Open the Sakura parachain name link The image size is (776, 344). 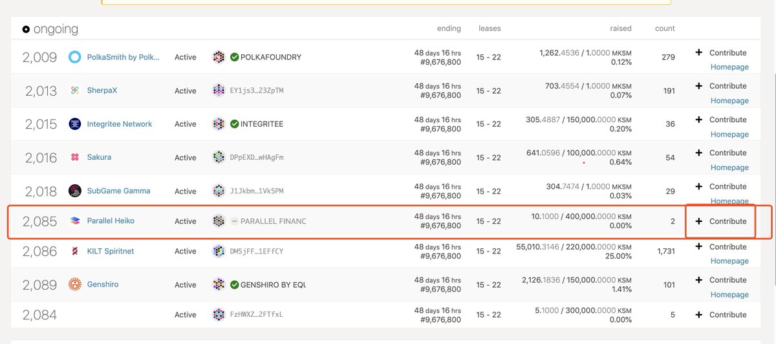[x=99, y=157]
